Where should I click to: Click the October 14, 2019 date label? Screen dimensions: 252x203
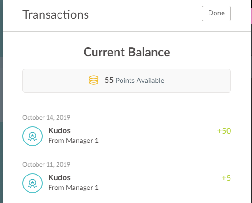pyautogui.click(x=46, y=117)
